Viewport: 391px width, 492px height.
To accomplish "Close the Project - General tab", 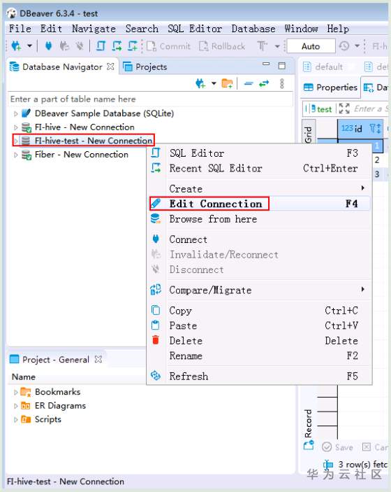I will point(98,359).
